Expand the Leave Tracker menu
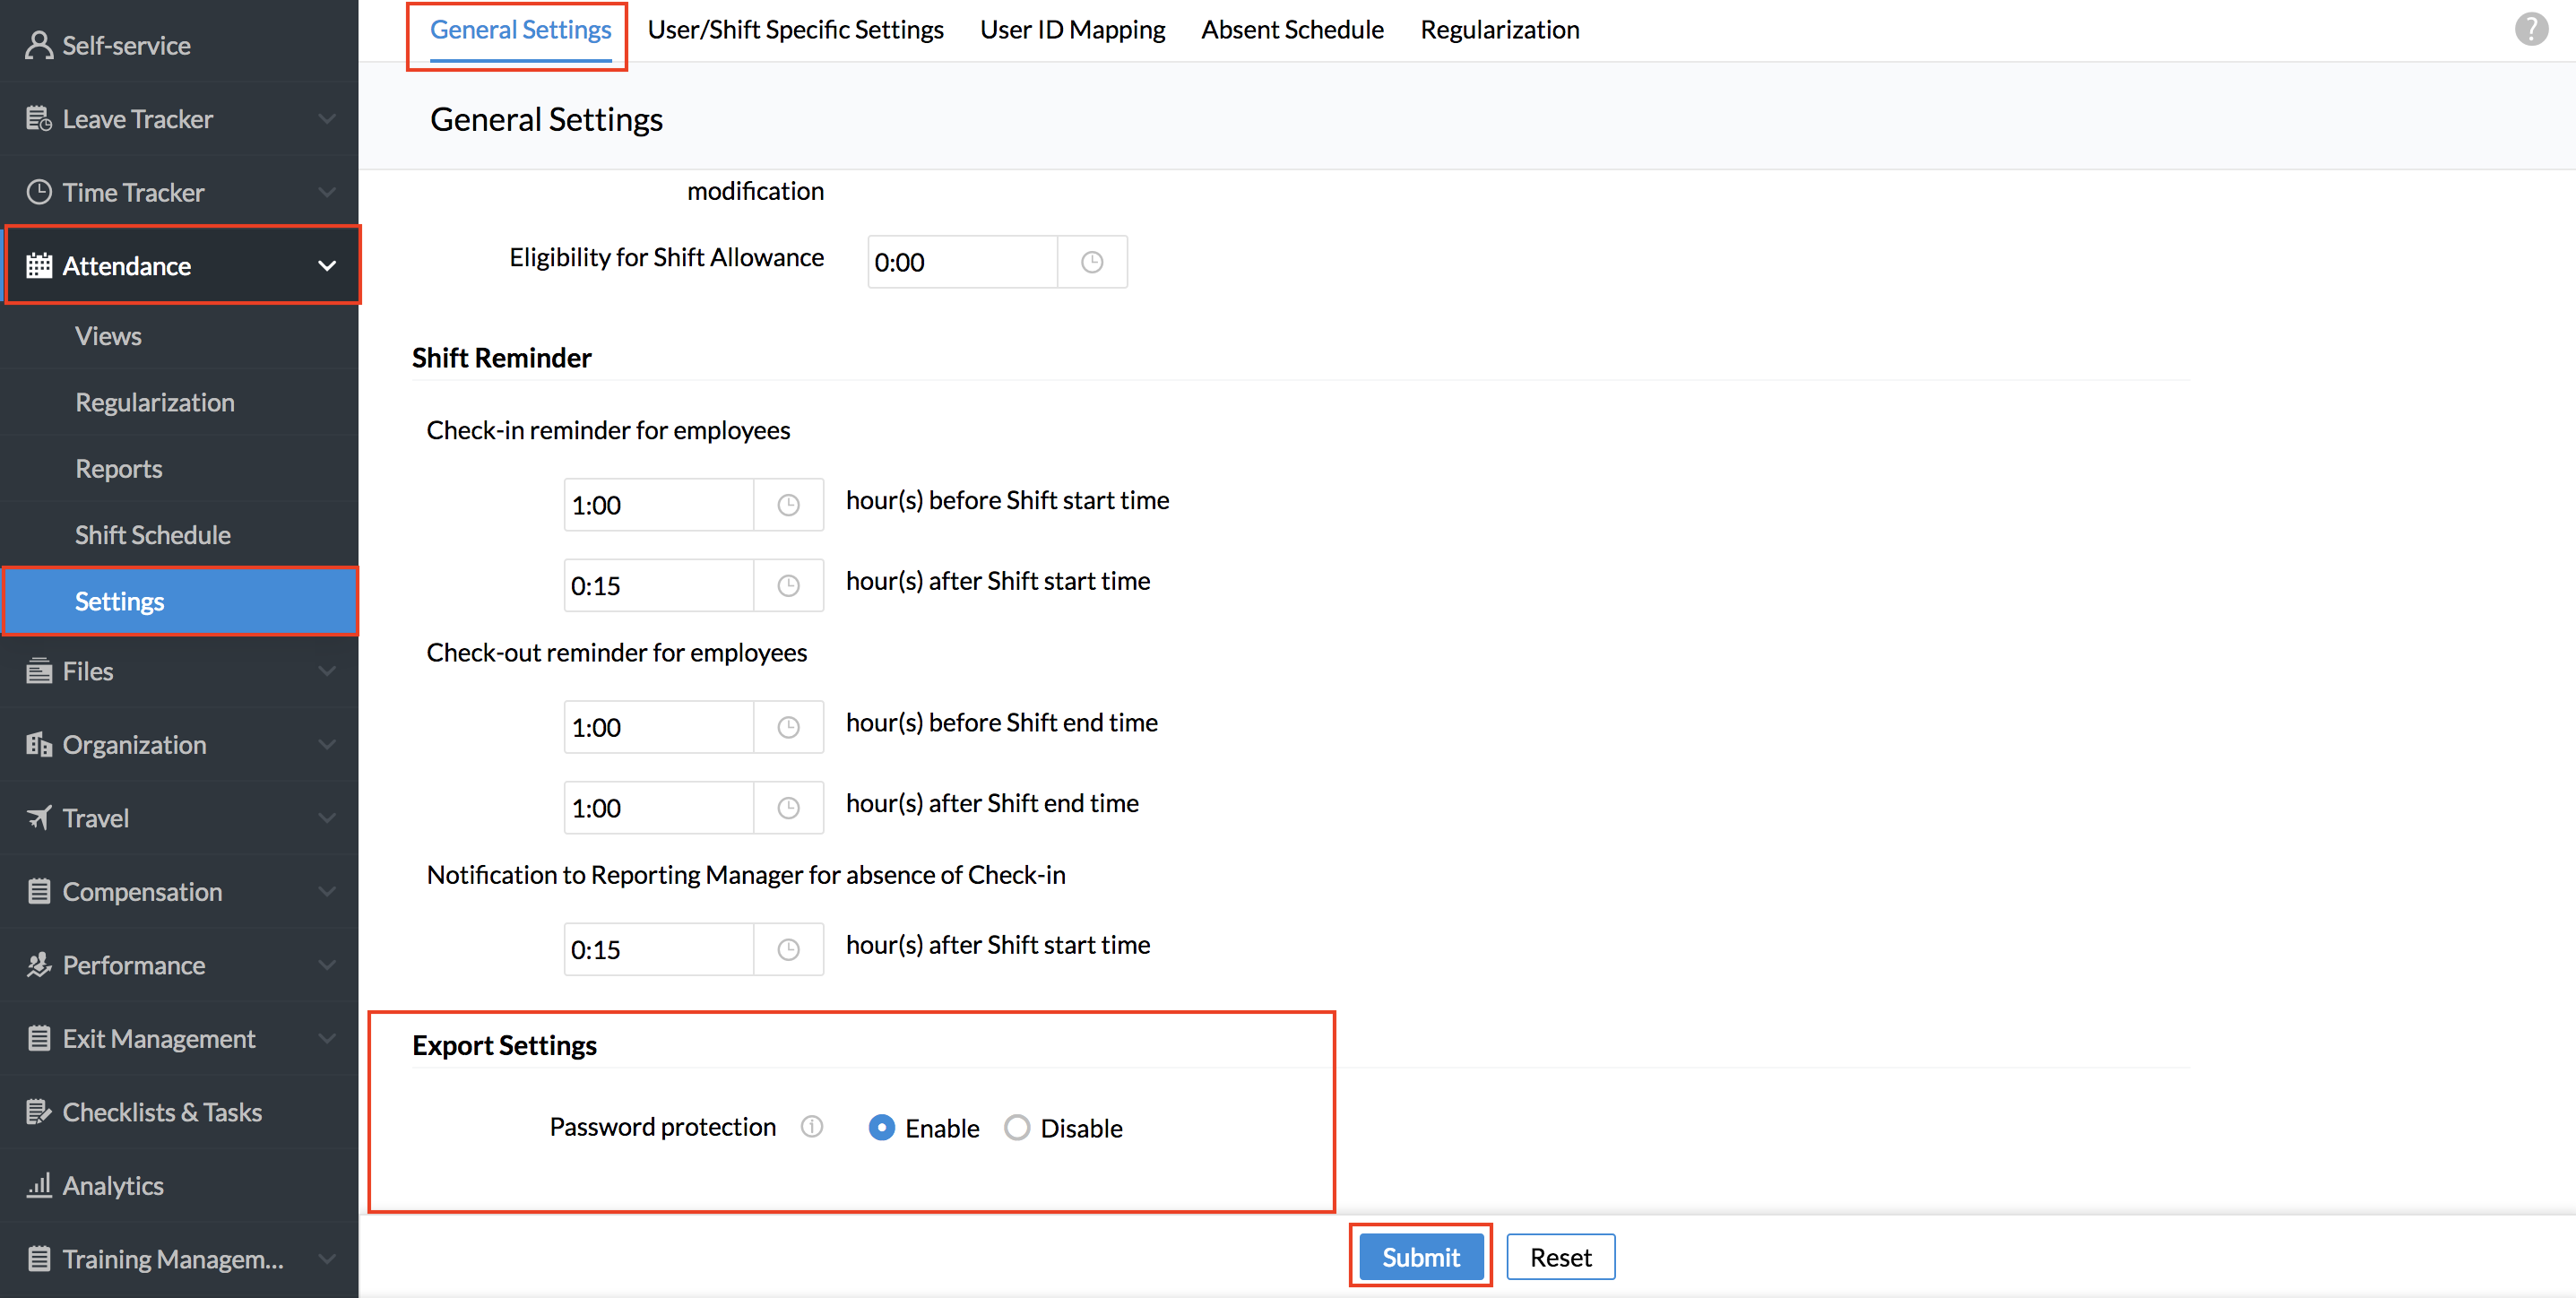The height and width of the screenshot is (1298, 2576). [x=326, y=119]
